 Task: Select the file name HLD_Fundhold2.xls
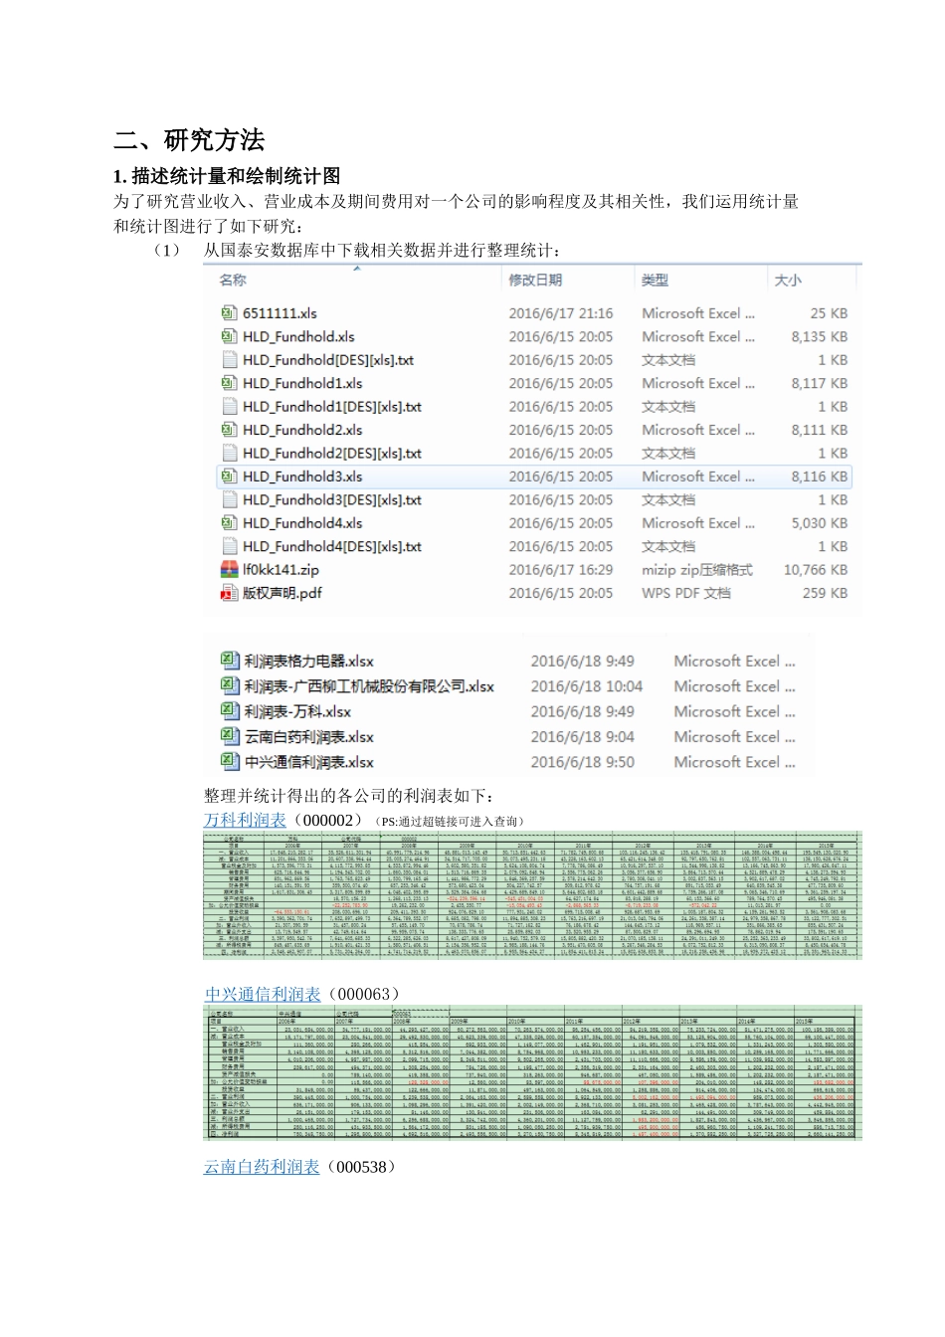point(302,430)
